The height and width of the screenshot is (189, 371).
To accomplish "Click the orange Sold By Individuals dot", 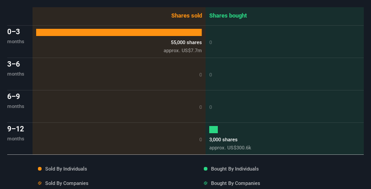I will 40,169.
